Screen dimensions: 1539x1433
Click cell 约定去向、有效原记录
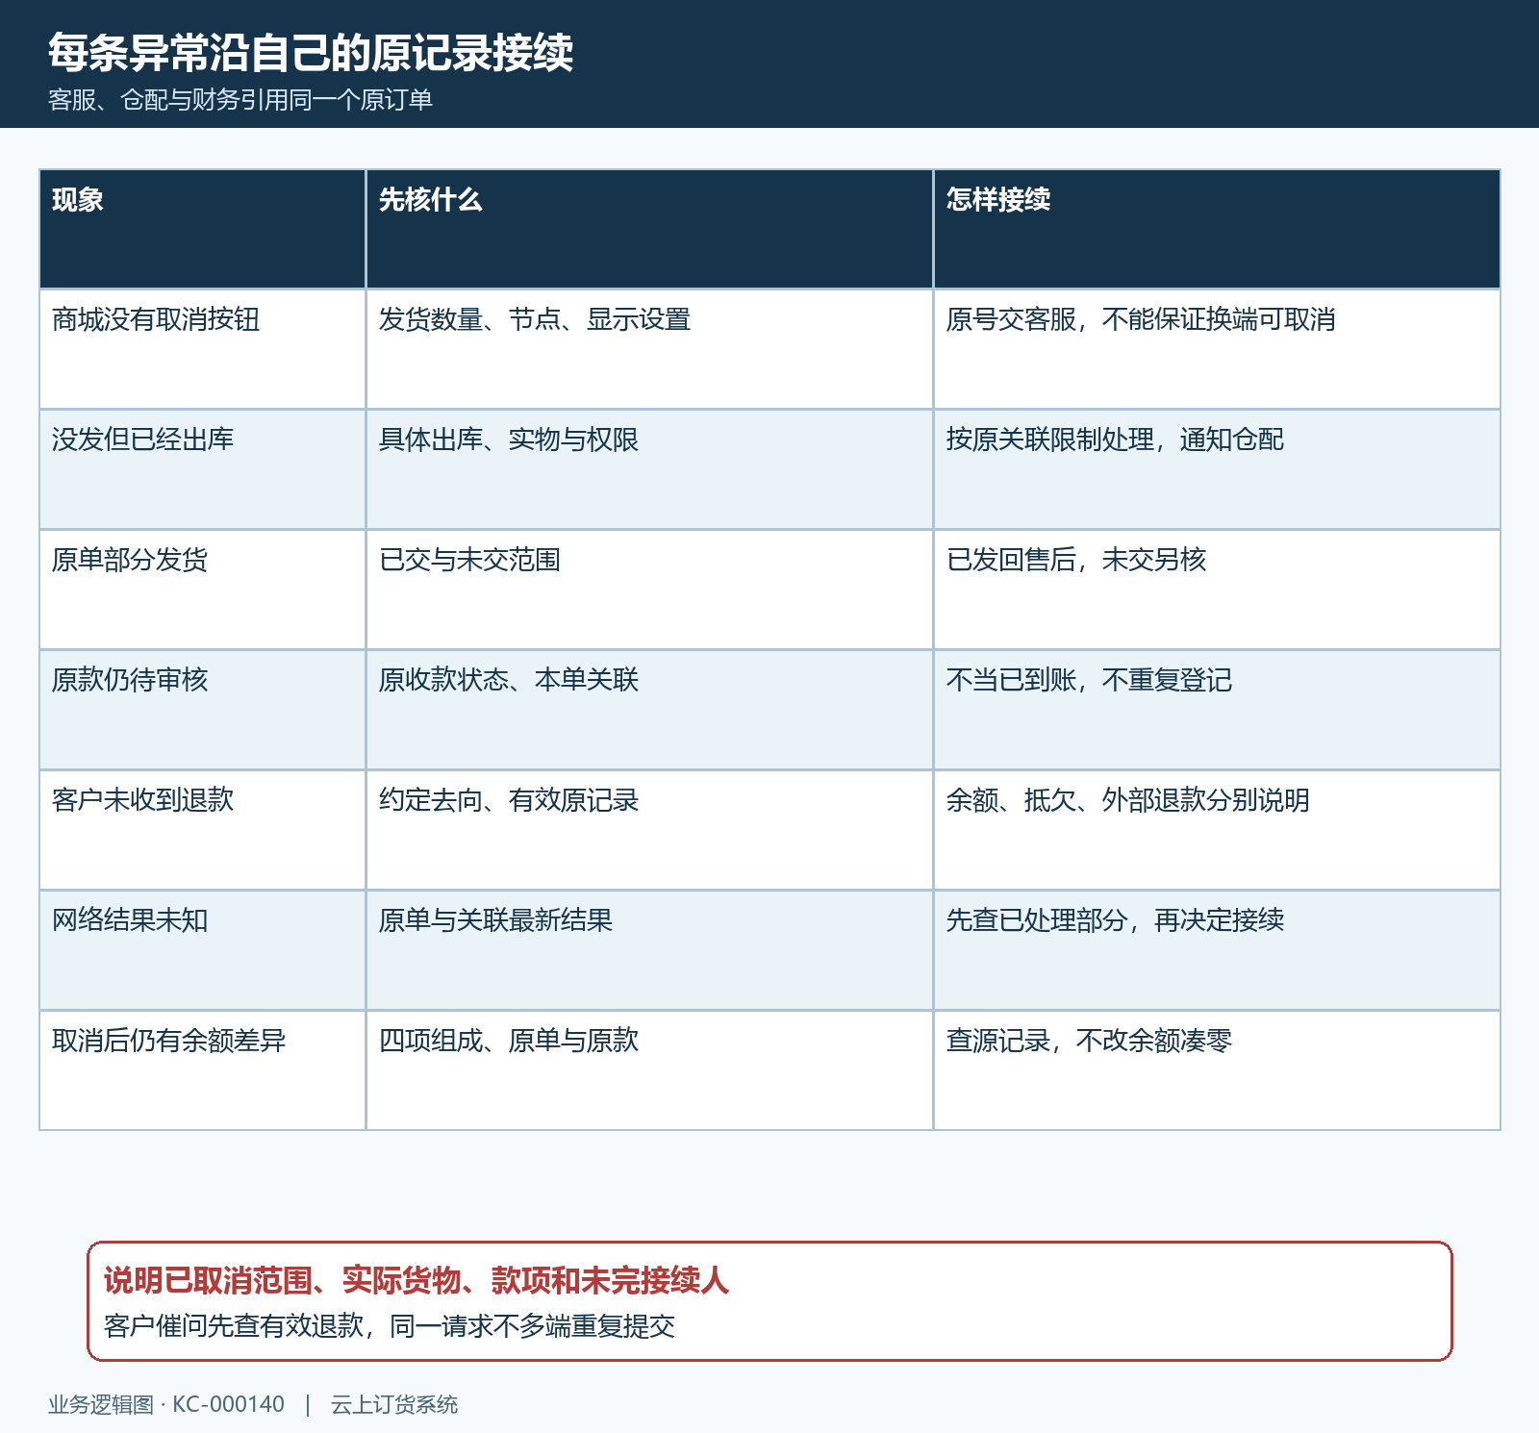[649, 830]
